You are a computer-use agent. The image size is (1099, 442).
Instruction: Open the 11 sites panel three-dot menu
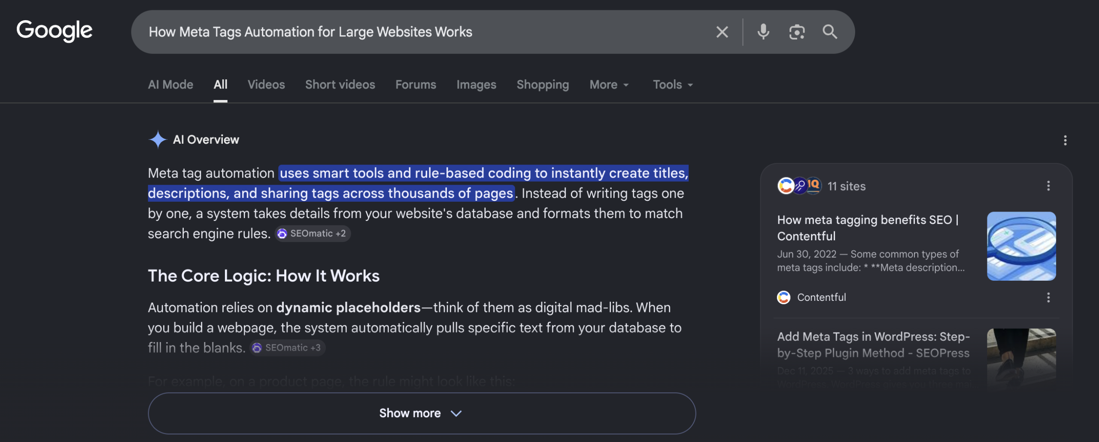coord(1048,186)
